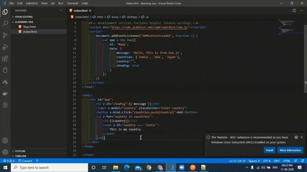Click the Windows taskbar search box
This screenshot has width=307, height=172.
point(49,168)
